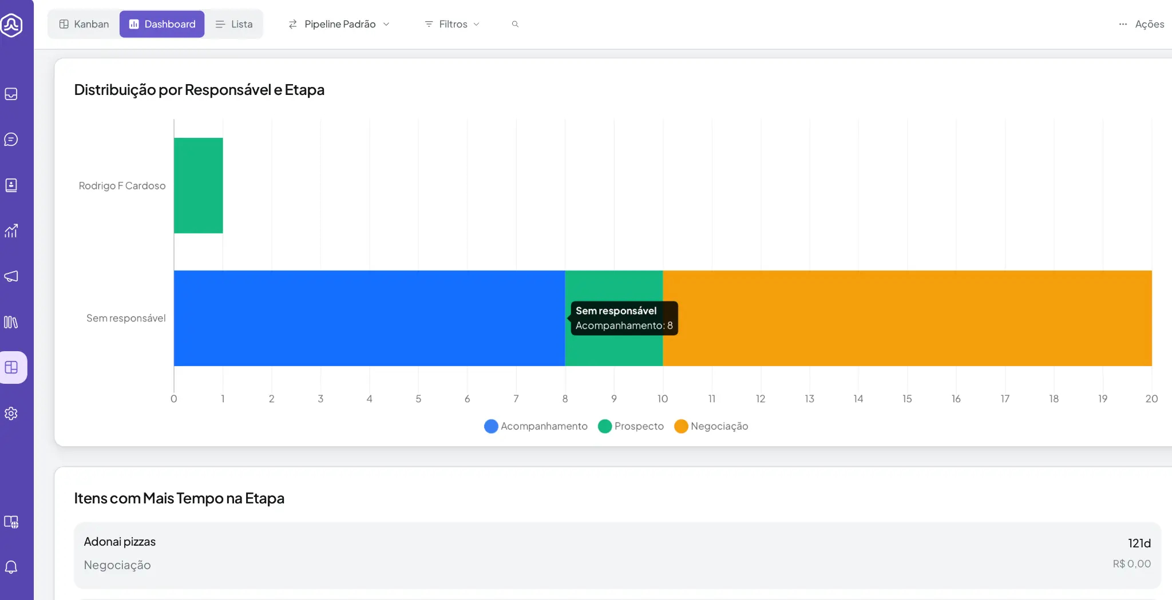Open the Ações menu
1172x600 pixels.
[1142, 24]
